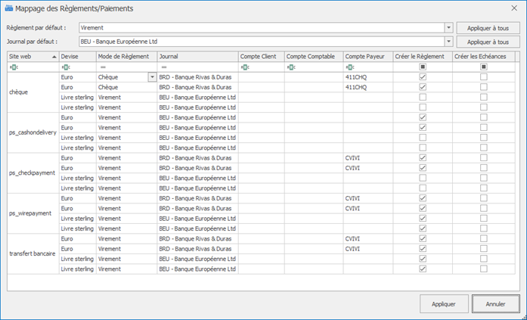Image resolution: width=527 pixels, height=320 pixels.
Task: Click Appliquer à tous beside Journal par défaut
Action: click(488, 42)
